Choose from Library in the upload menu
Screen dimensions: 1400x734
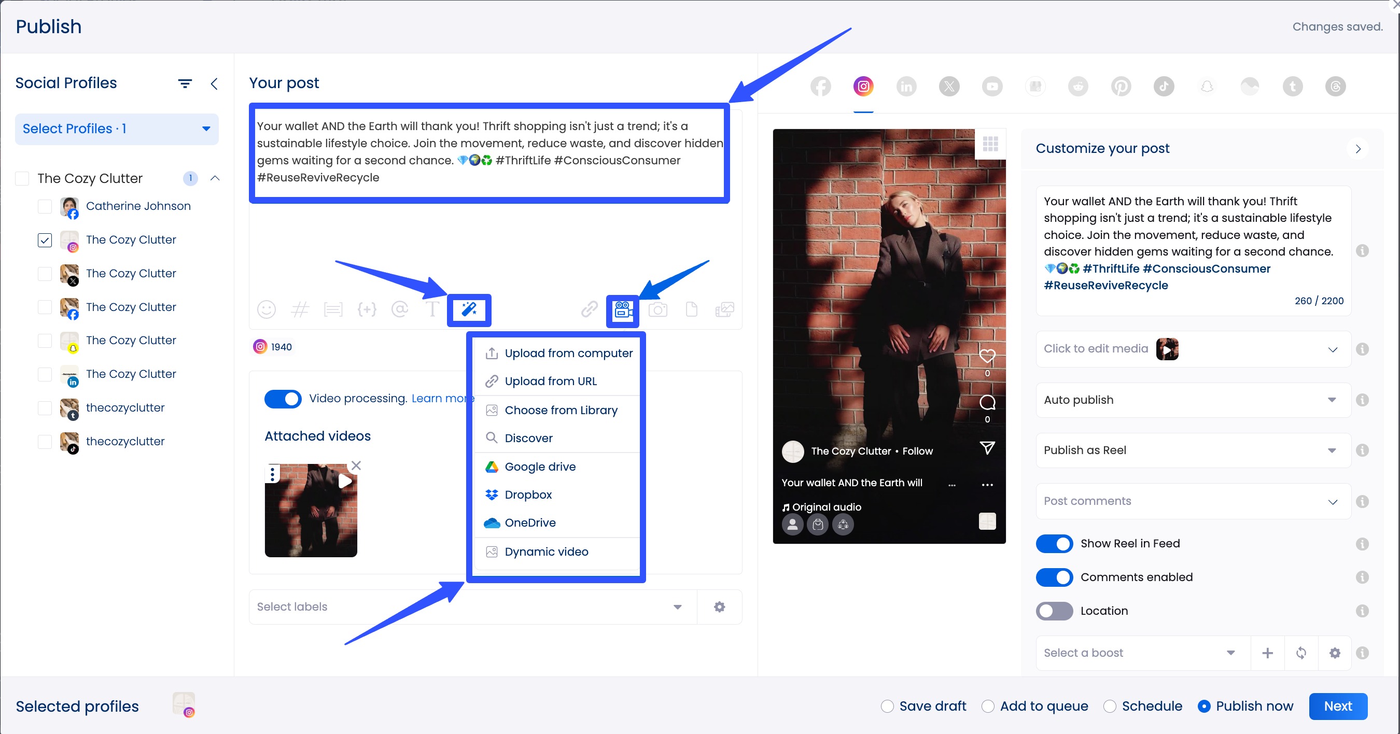coord(561,410)
